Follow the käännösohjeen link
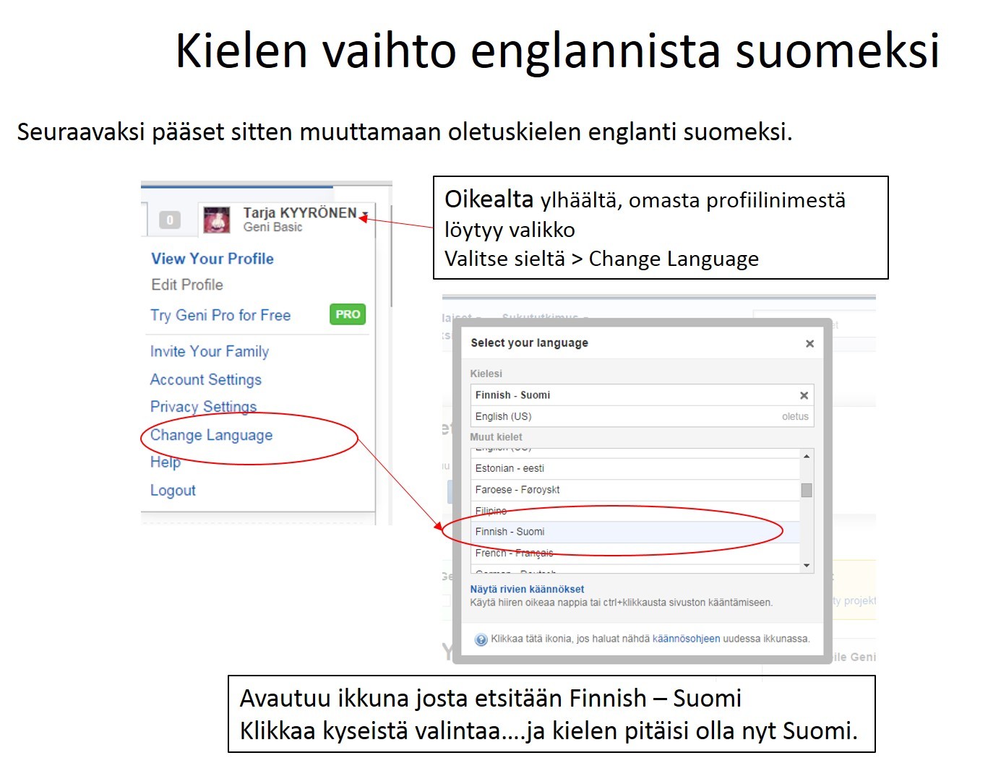 (686, 639)
